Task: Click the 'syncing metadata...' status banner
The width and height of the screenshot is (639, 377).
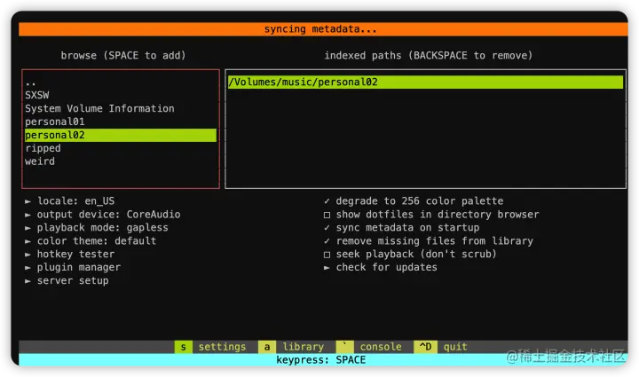Action: [x=323, y=29]
